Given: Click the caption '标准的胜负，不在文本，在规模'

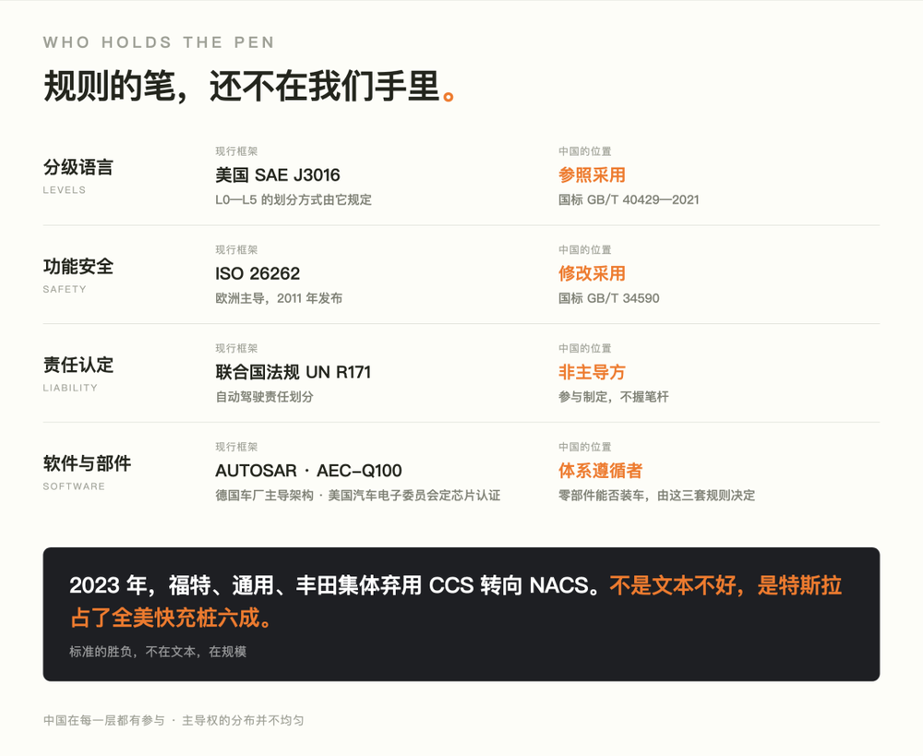Looking at the screenshot, I should (x=158, y=652).
